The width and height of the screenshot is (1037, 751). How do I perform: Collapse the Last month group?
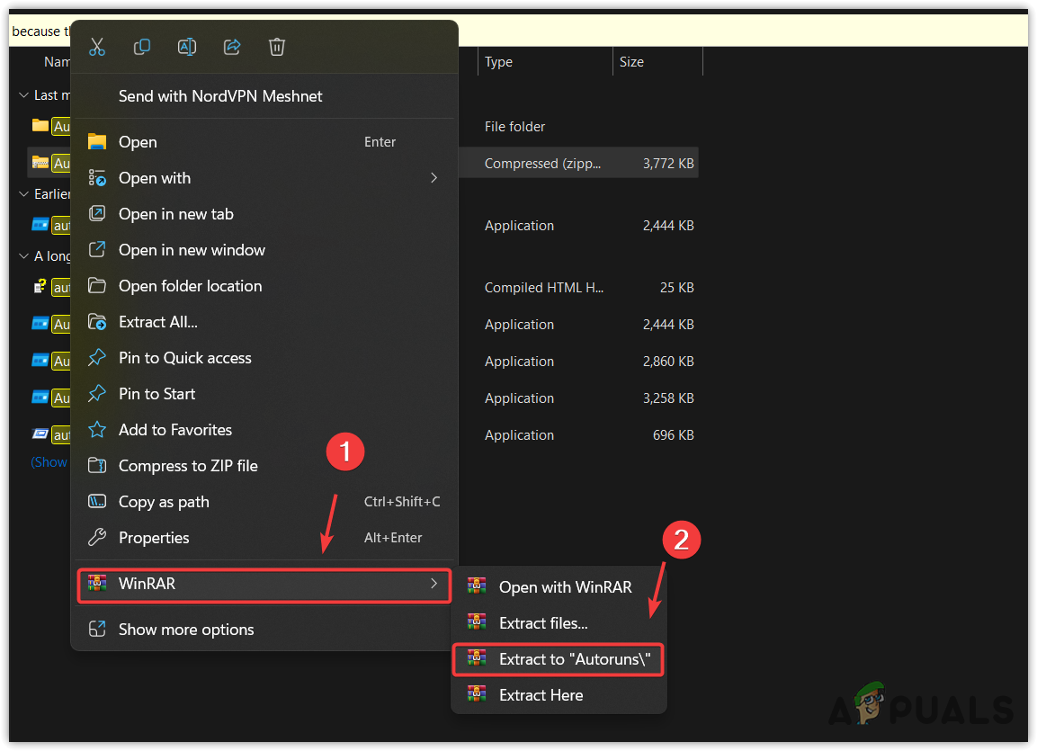23,95
